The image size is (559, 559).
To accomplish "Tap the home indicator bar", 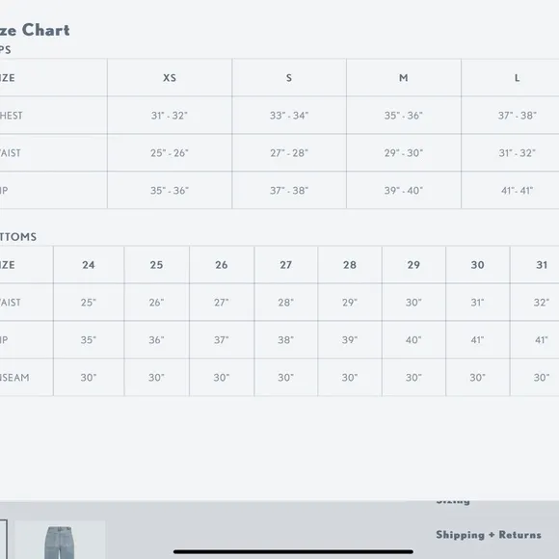I will click(293, 551).
